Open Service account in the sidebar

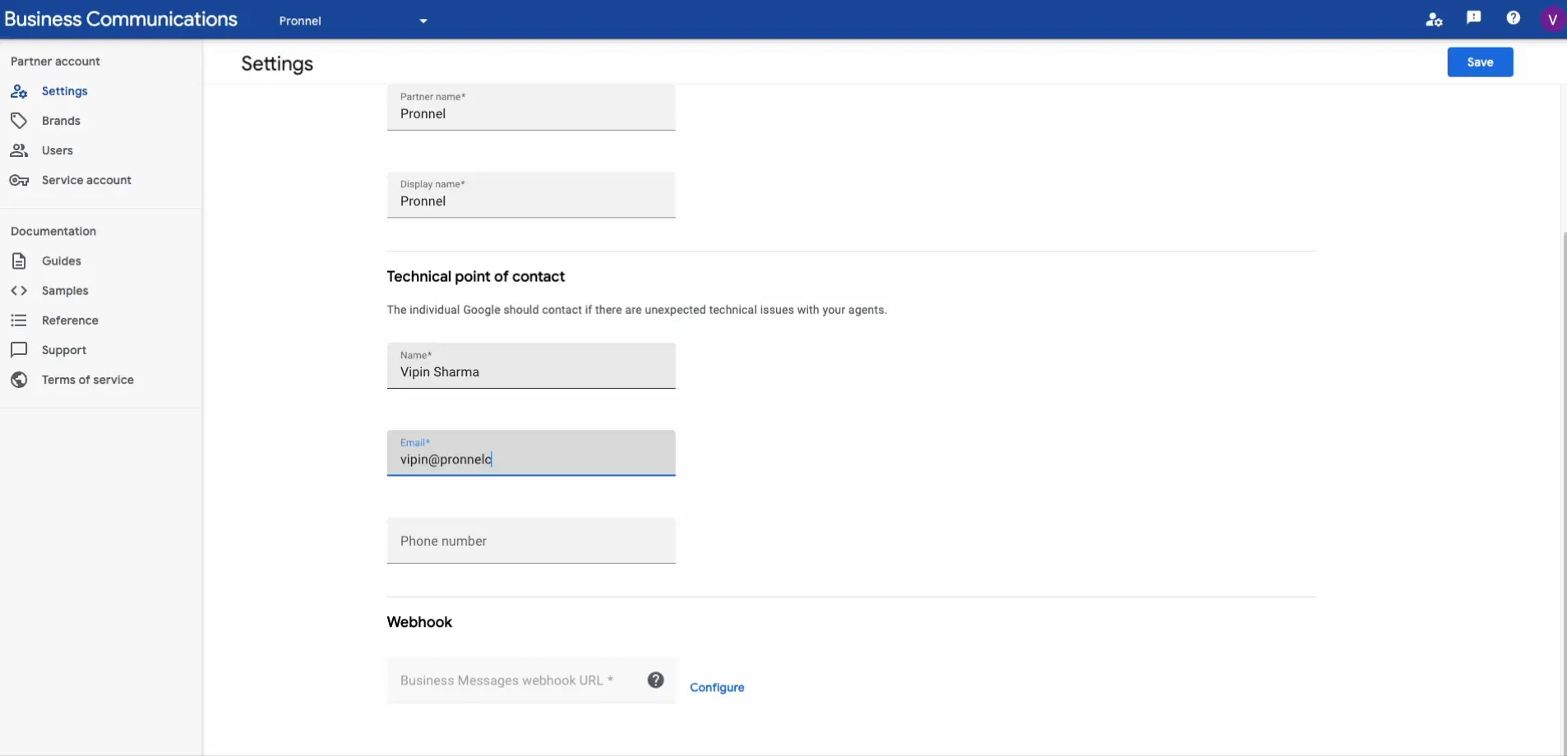(86, 180)
